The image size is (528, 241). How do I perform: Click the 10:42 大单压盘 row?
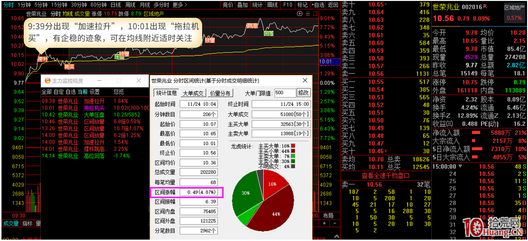pyautogui.click(x=95, y=115)
